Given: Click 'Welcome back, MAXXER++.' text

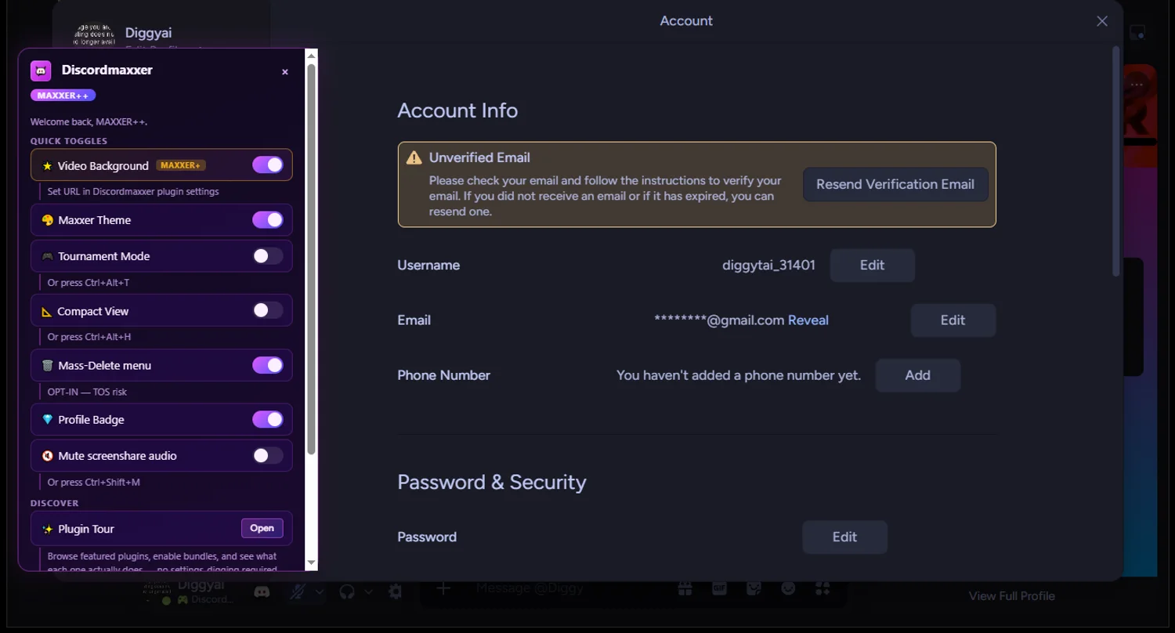Looking at the screenshot, I should (x=89, y=122).
